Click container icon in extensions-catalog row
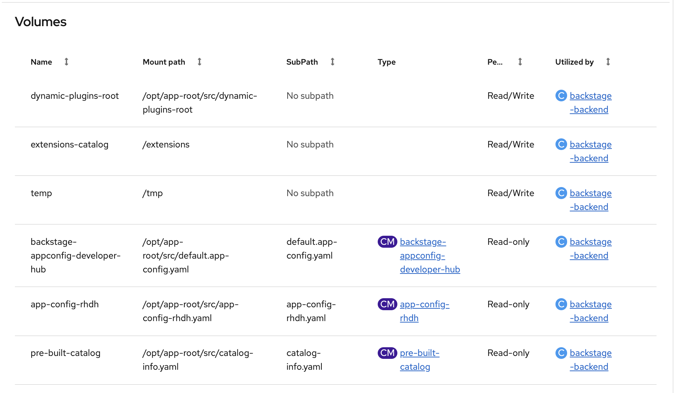Screen dimensions: 674x393 click(x=561, y=144)
